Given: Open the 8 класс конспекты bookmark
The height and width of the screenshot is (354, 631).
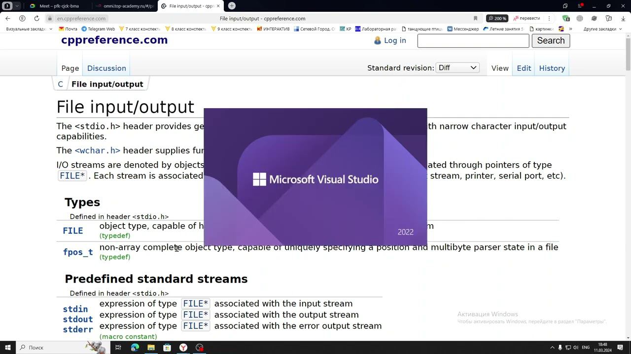Looking at the screenshot, I should coord(185,29).
